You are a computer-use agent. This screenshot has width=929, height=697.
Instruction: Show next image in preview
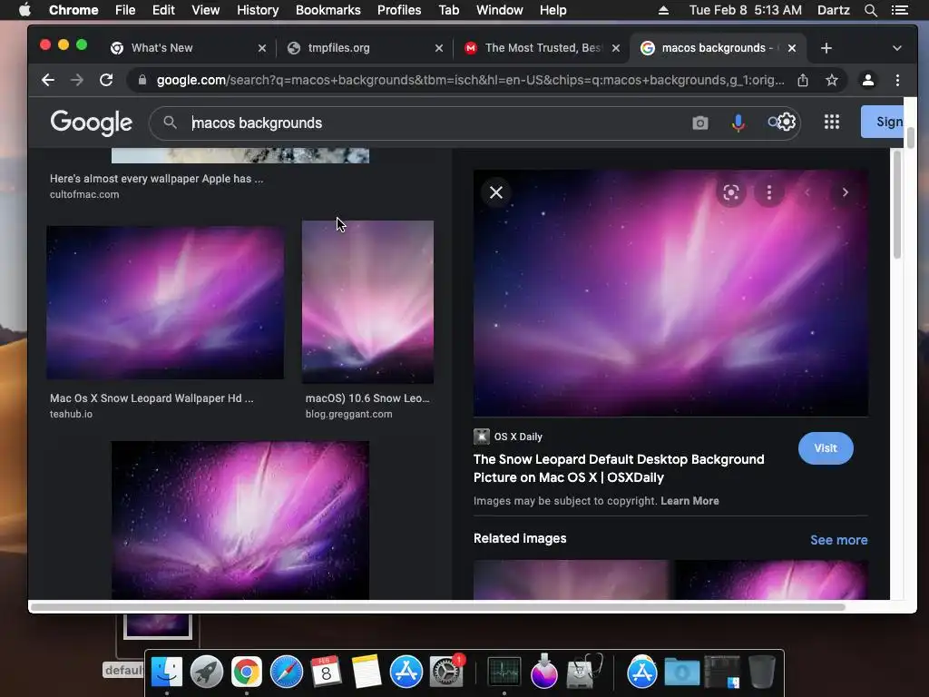(x=846, y=192)
